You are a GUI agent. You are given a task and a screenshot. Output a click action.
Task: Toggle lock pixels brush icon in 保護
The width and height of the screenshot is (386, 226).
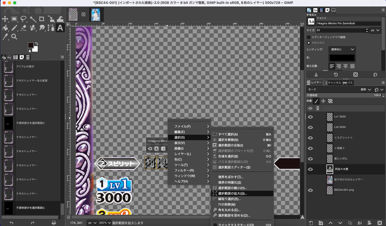(x=317, y=101)
